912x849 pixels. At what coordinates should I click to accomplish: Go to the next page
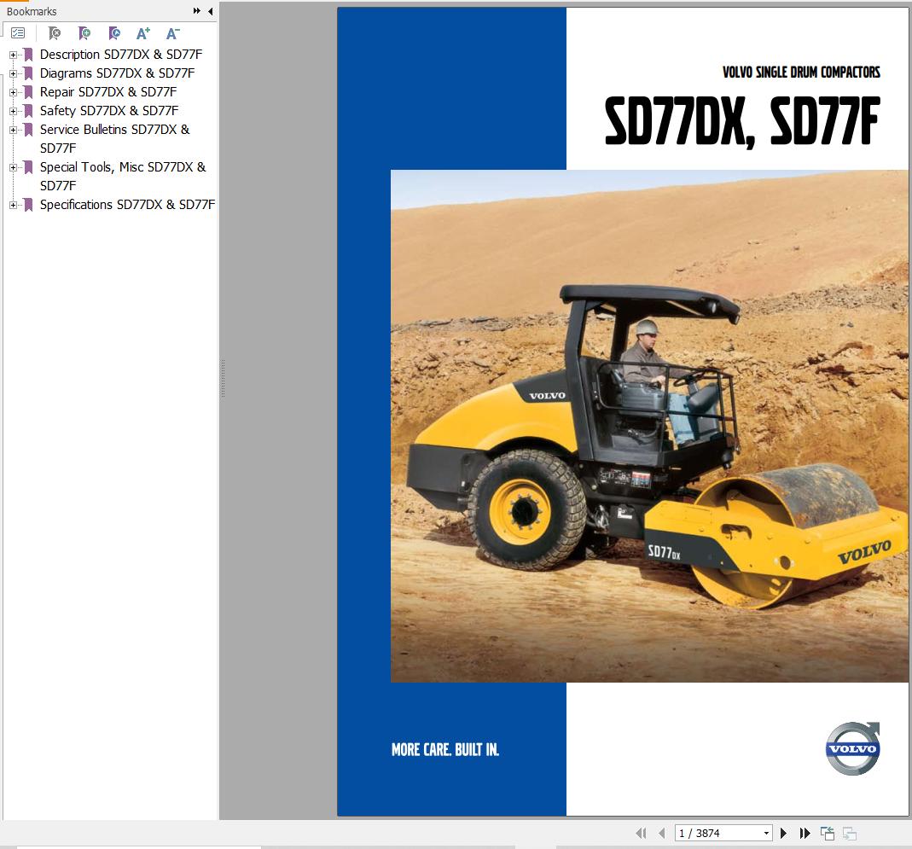(x=783, y=834)
